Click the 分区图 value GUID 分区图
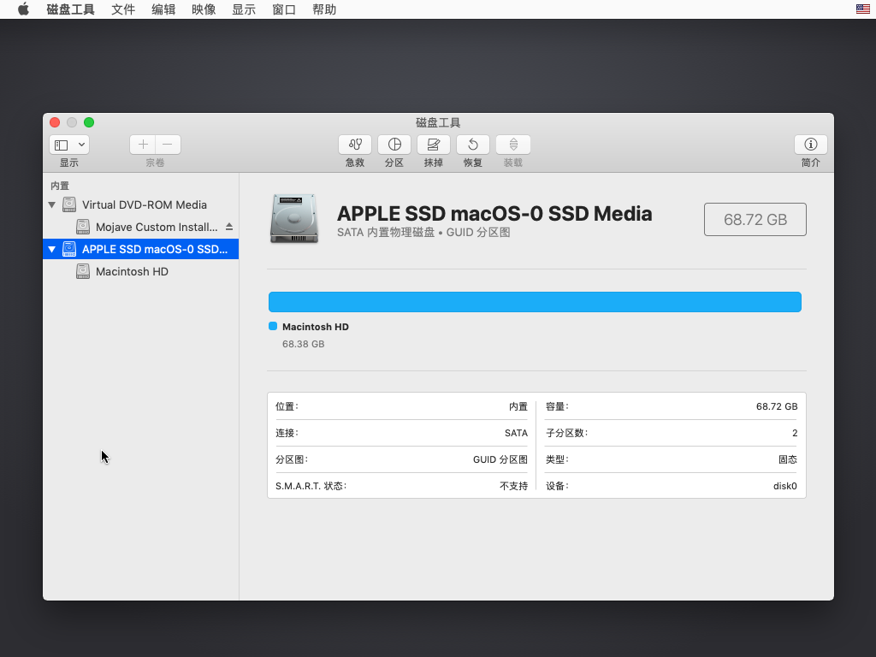876x657 pixels. [500, 459]
